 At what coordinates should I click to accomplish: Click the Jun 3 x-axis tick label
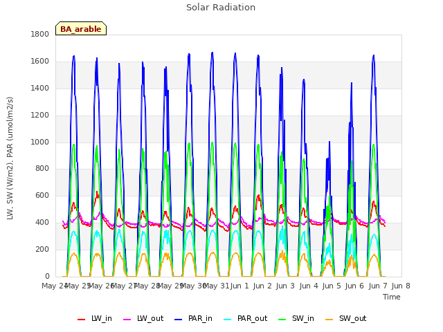[x=285, y=286]
